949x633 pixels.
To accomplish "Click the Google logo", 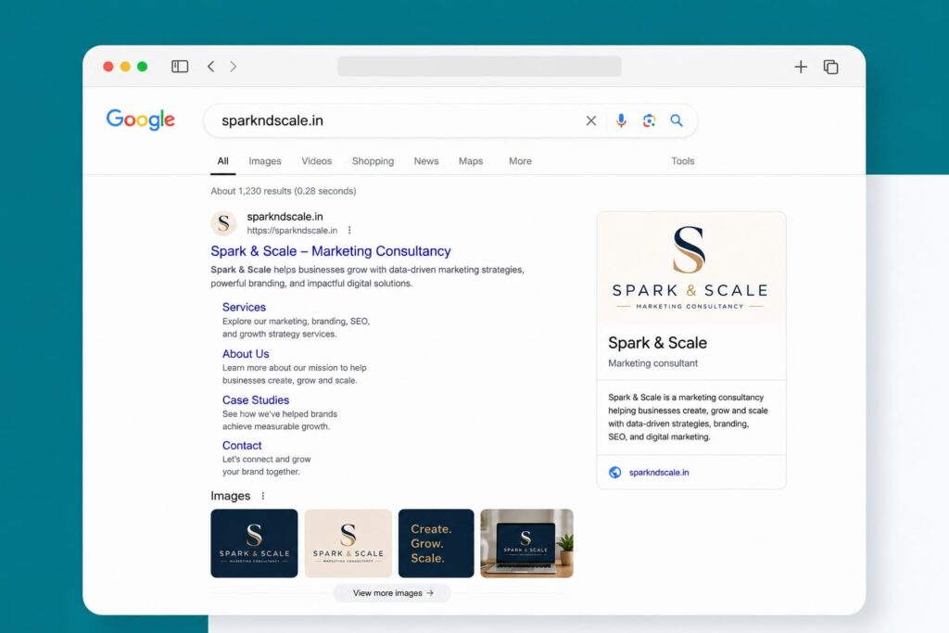I will point(141,120).
